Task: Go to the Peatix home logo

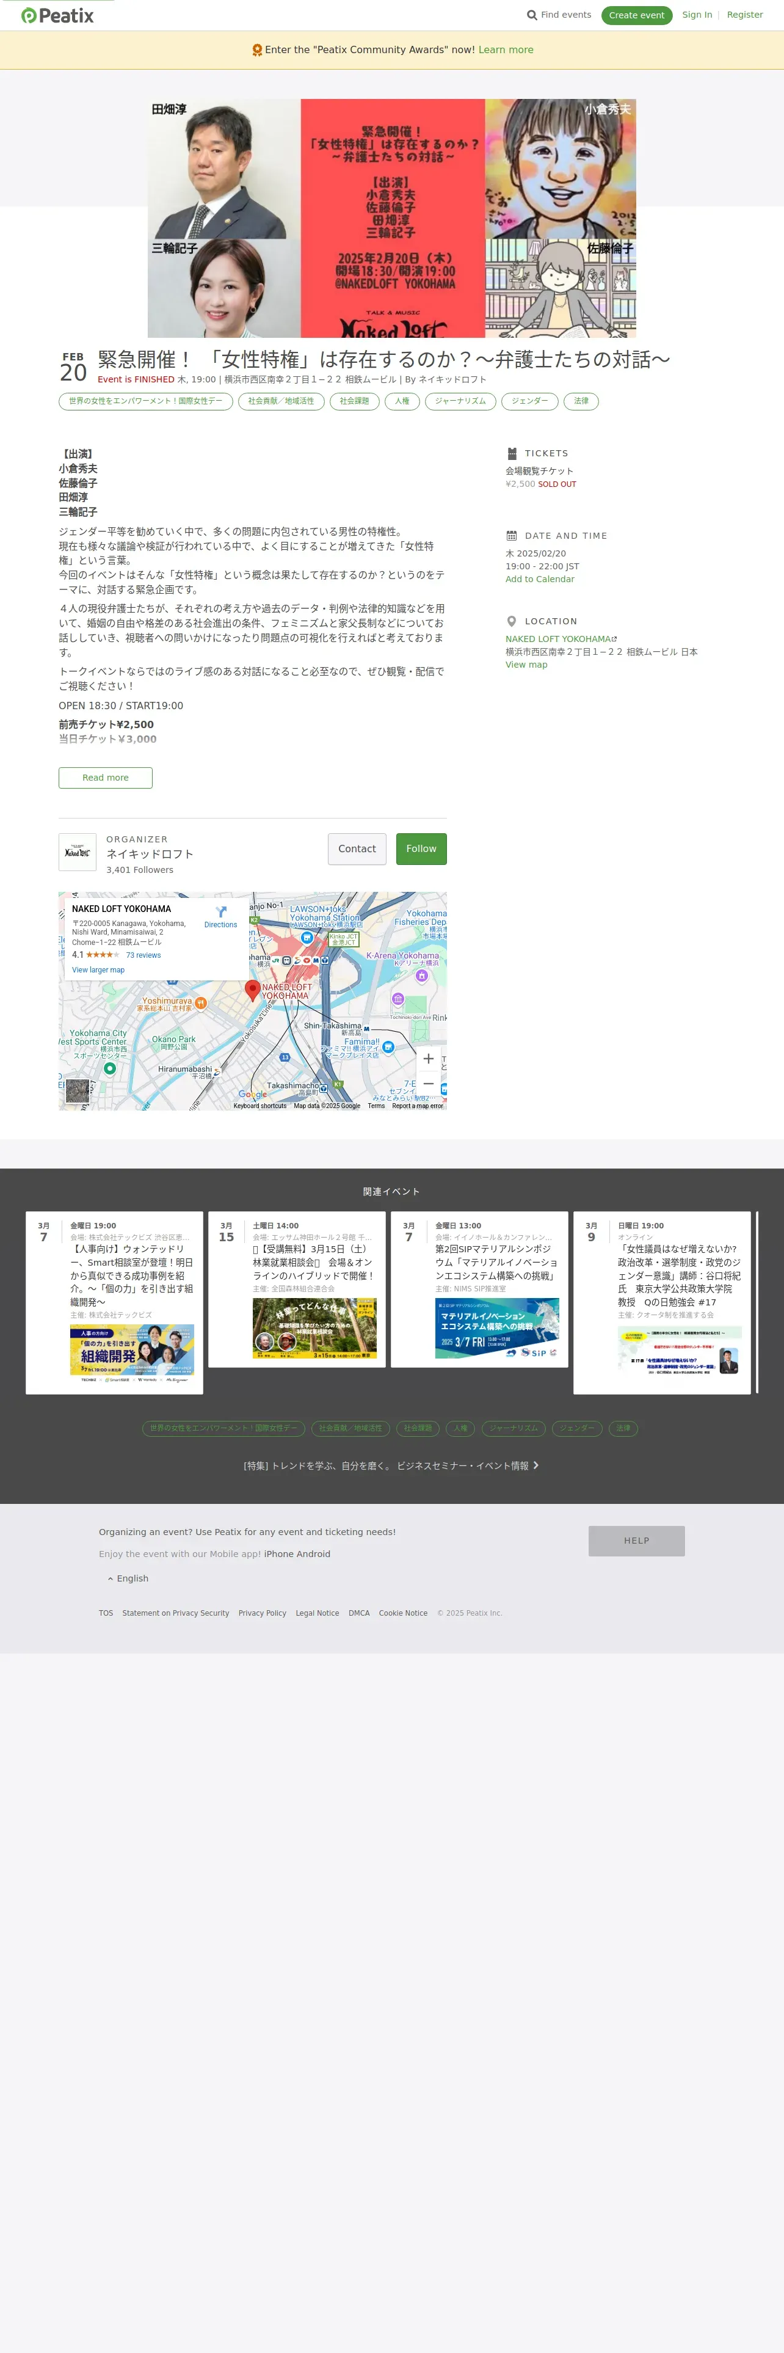Action: [x=57, y=15]
